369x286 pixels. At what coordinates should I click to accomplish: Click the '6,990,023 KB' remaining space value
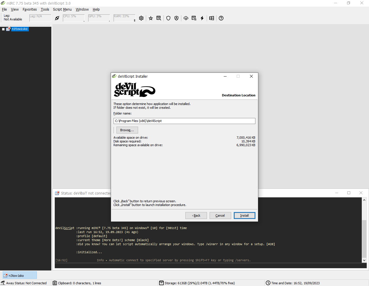click(x=246, y=145)
